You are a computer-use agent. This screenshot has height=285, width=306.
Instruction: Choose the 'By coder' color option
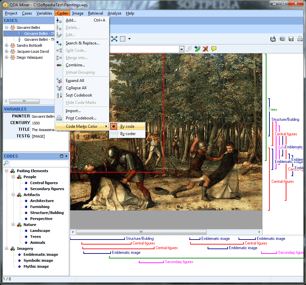tap(128, 134)
